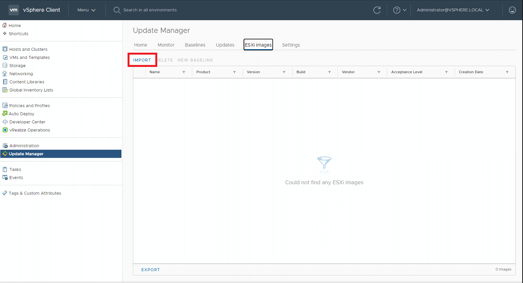Click the Global Inventory Lists icon

5,90
